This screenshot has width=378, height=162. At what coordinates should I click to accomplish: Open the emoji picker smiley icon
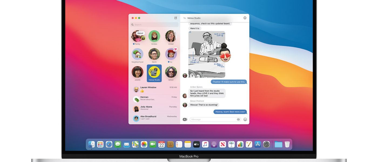click(245, 119)
